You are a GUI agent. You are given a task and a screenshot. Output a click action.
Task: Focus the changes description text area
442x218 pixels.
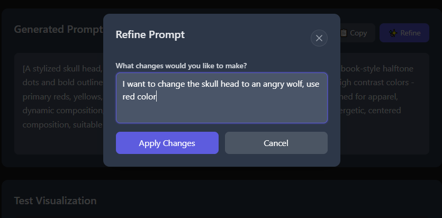[222, 98]
